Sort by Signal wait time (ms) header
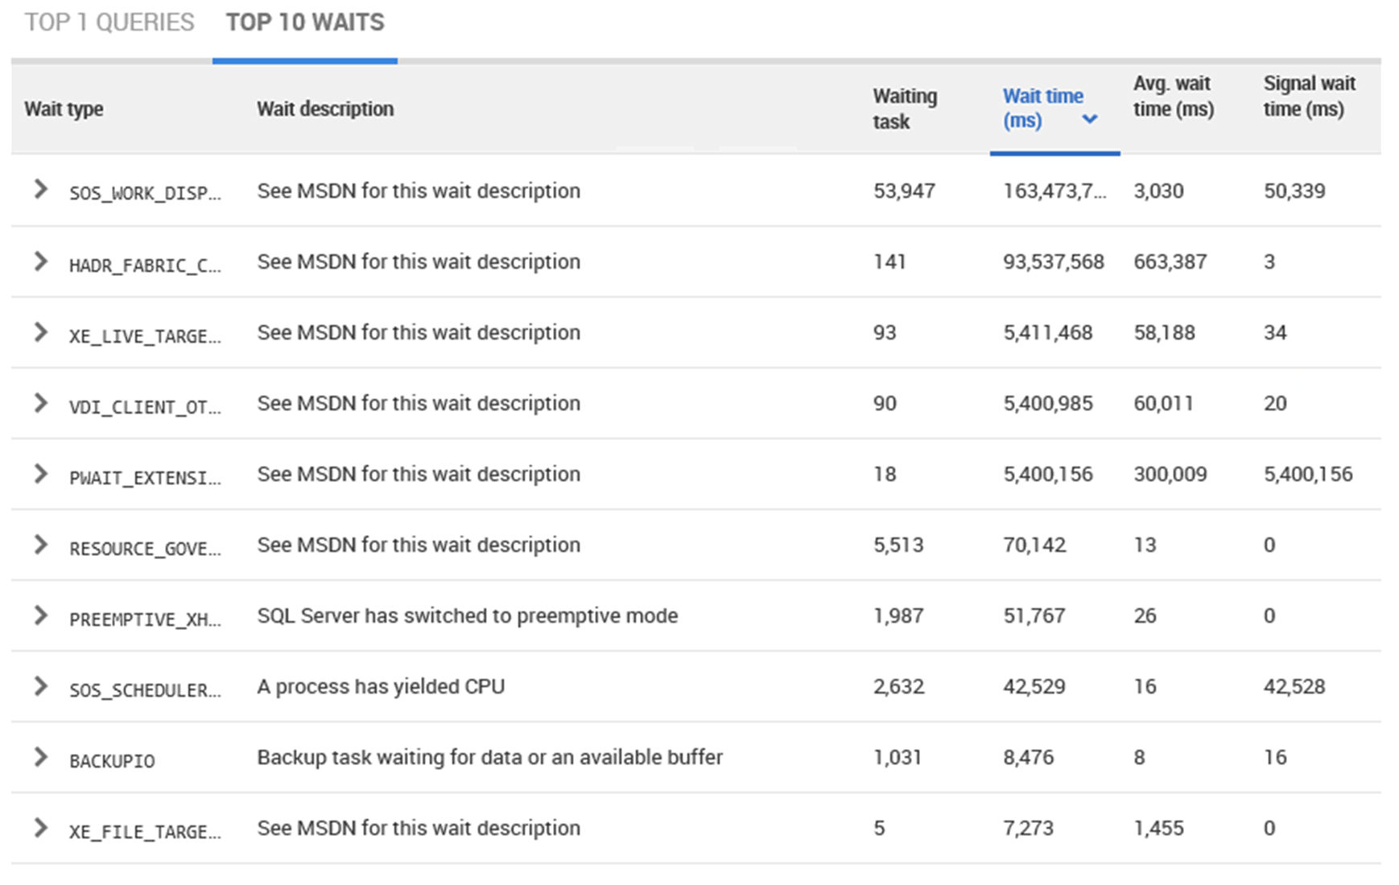 (1309, 96)
